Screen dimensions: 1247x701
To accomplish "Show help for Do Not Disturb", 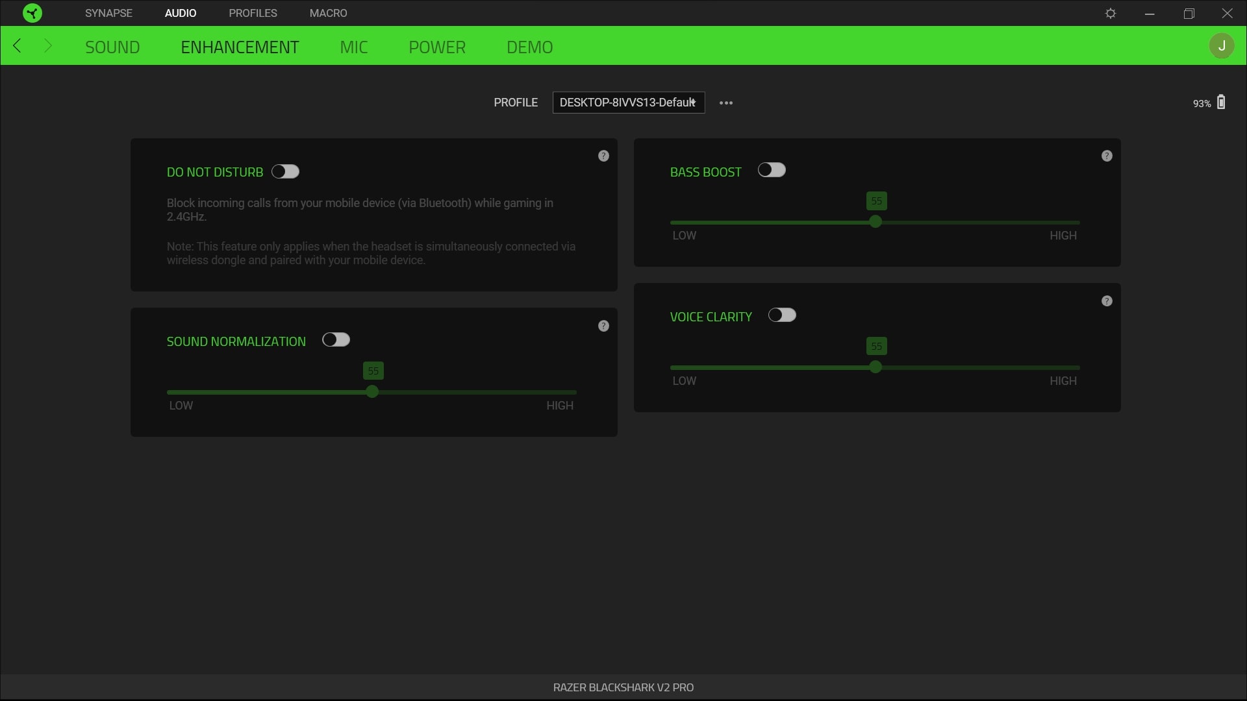I will coord(603,156).
